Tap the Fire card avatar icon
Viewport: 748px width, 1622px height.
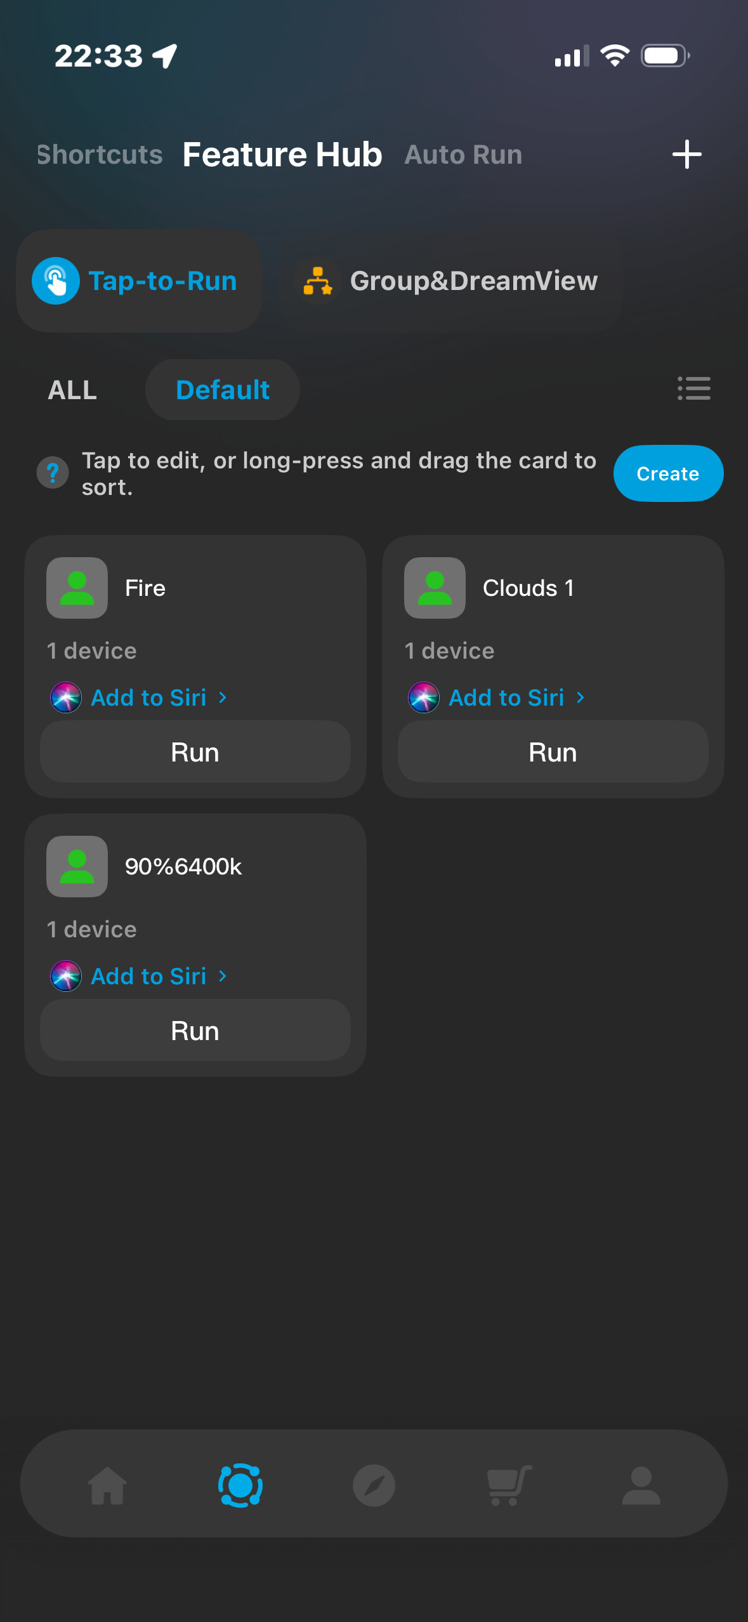77,588
